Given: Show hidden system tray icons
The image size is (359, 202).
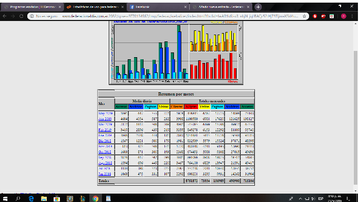Looking at the screenshot, I should tap(300, 198).
